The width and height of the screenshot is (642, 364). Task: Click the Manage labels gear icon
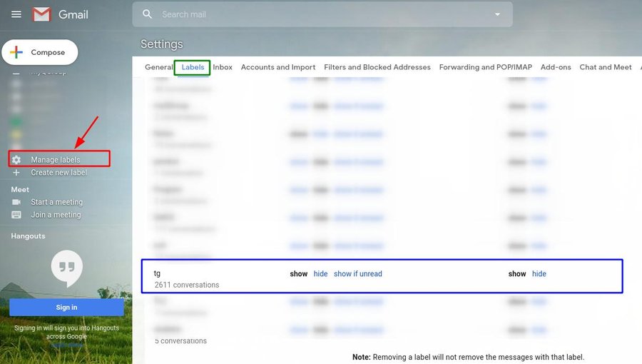tap(16, 160)
